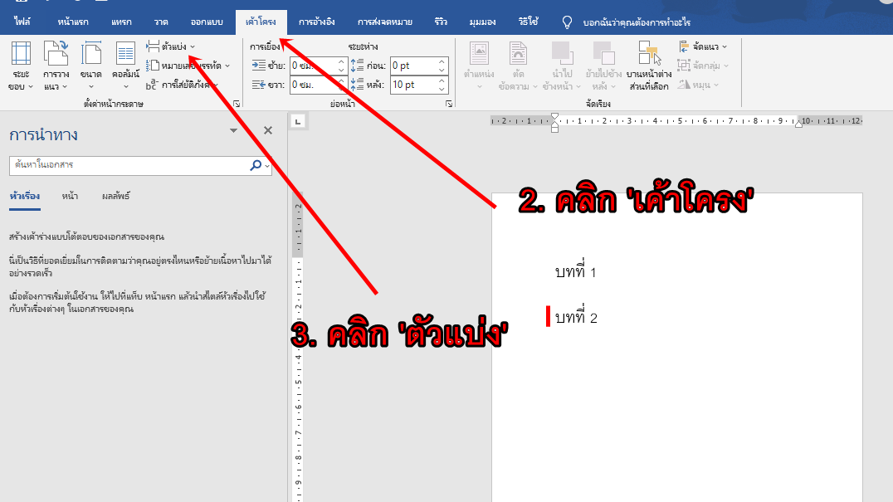Click the right indent marker on ruler
893x502 pixels.
(x=799, y=124)
